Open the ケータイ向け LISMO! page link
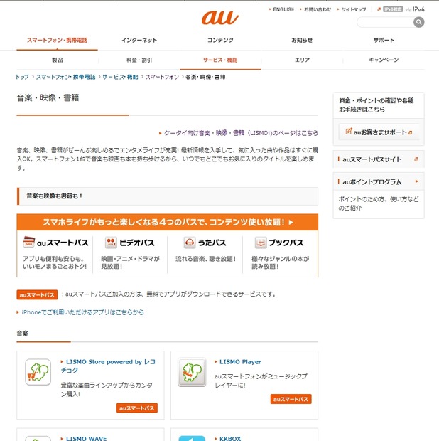439x441 pixels. coord(241,133)
